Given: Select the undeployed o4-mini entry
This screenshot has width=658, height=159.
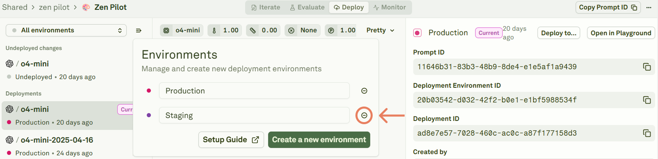Looking at the screenshot, I should click(68, 70).
